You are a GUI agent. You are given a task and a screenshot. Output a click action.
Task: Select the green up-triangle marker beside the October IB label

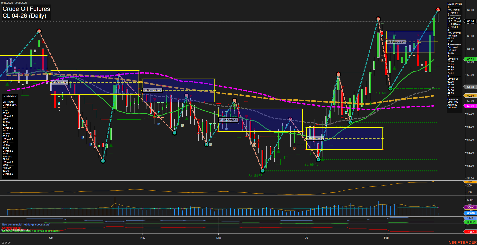(7, 84)
